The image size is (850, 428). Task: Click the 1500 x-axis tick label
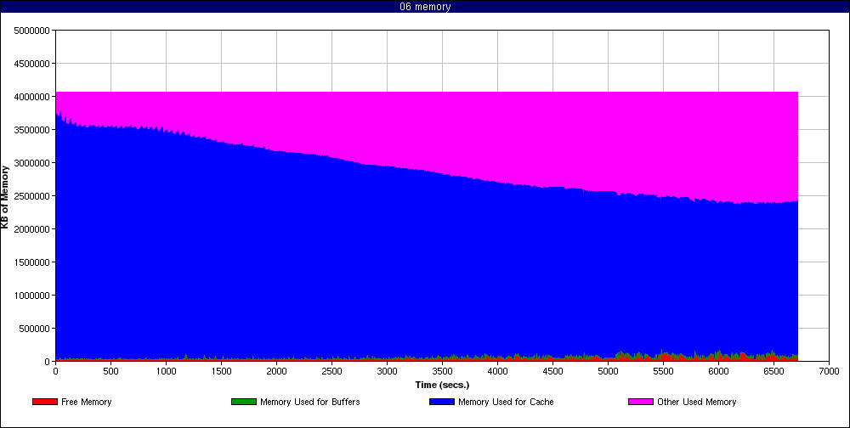click(x=221, y=371)
